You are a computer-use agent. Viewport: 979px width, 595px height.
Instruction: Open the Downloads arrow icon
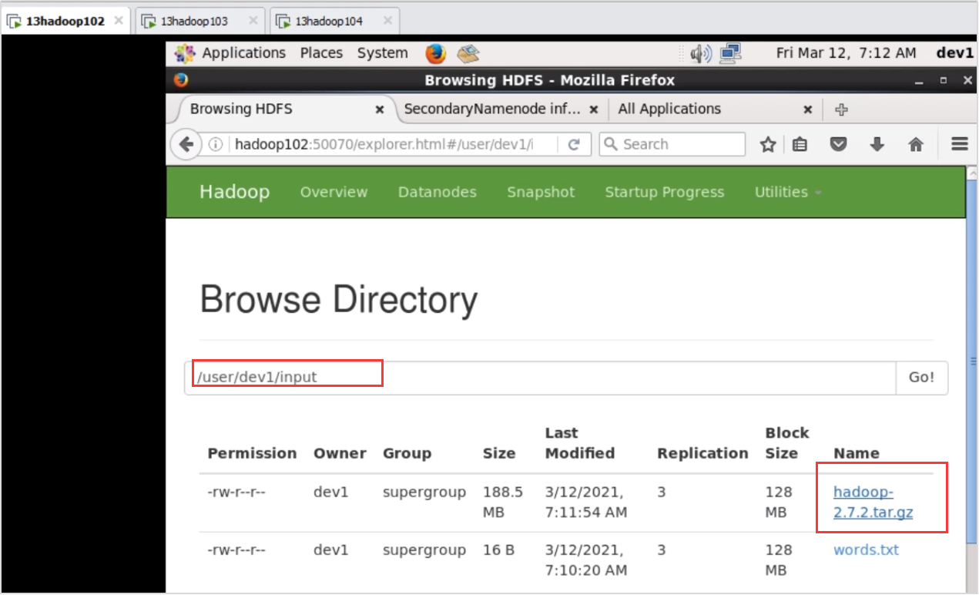point(877,144)
